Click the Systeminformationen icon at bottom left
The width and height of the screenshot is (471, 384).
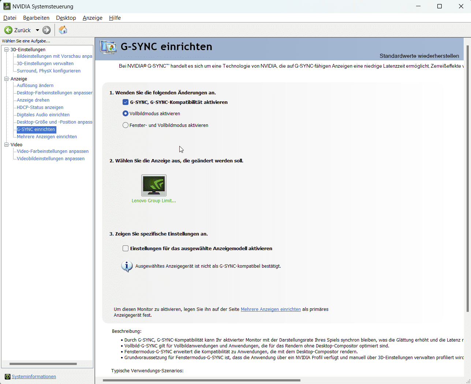point(7,377)
